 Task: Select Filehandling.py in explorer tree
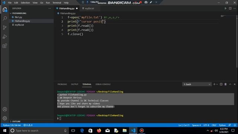pyautogui.click(x=22, y=21)
